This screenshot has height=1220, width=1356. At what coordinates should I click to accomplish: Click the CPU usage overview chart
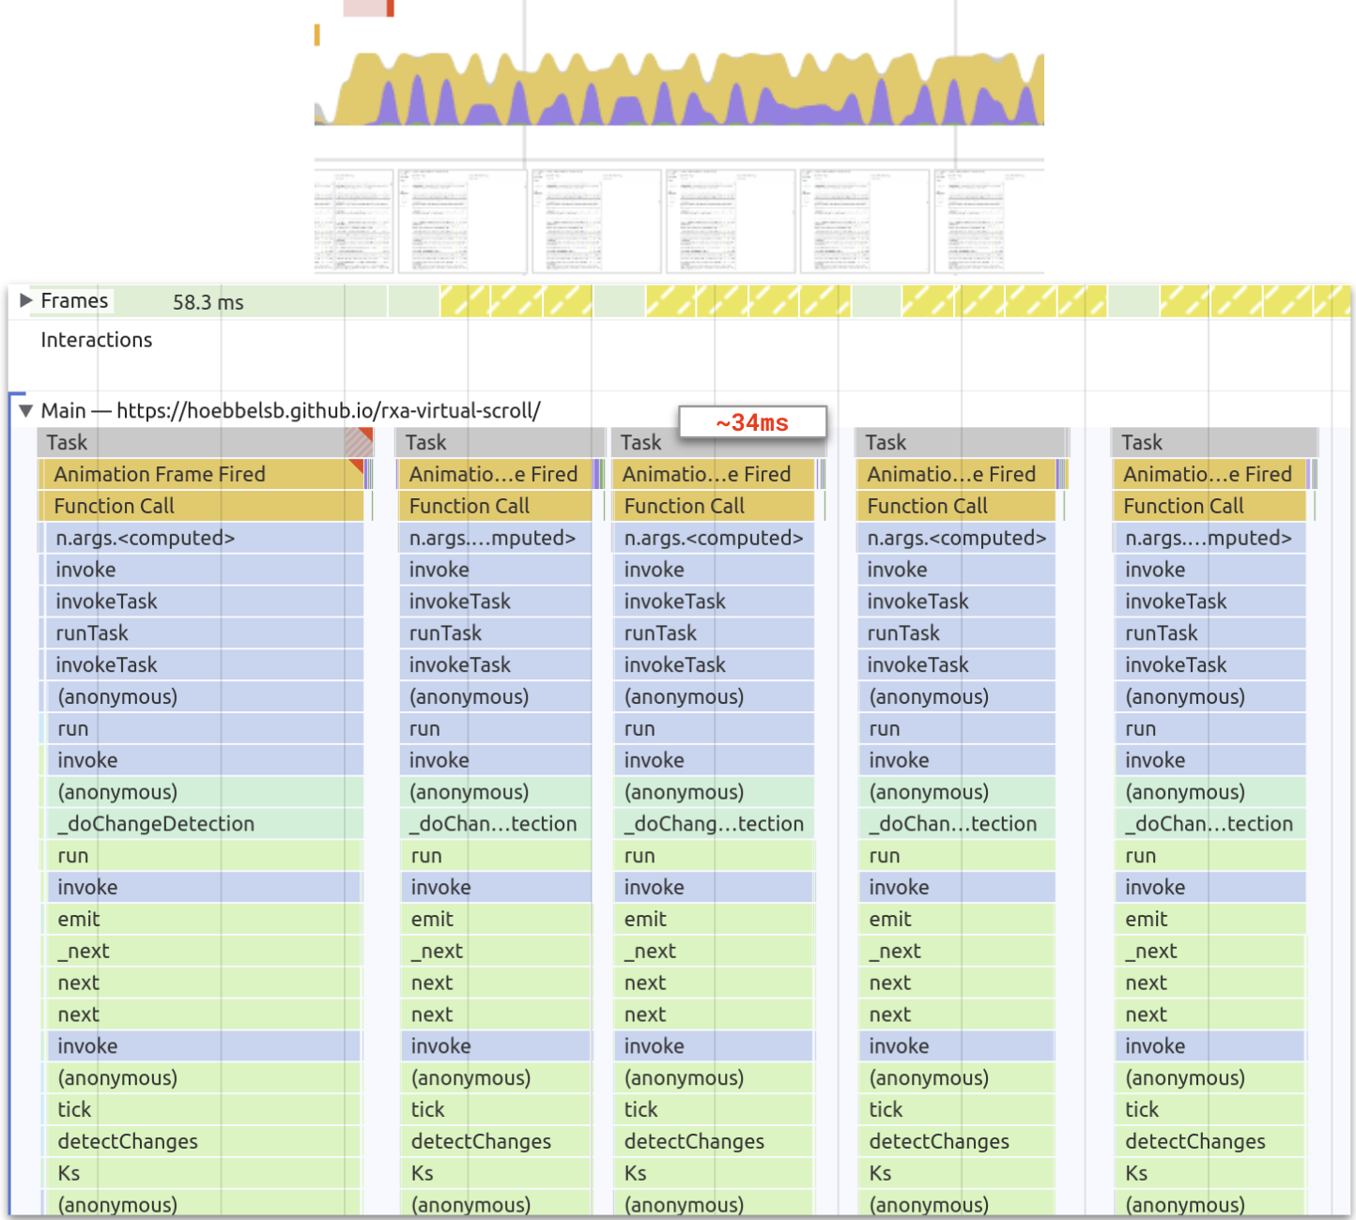tap(679, 90)
